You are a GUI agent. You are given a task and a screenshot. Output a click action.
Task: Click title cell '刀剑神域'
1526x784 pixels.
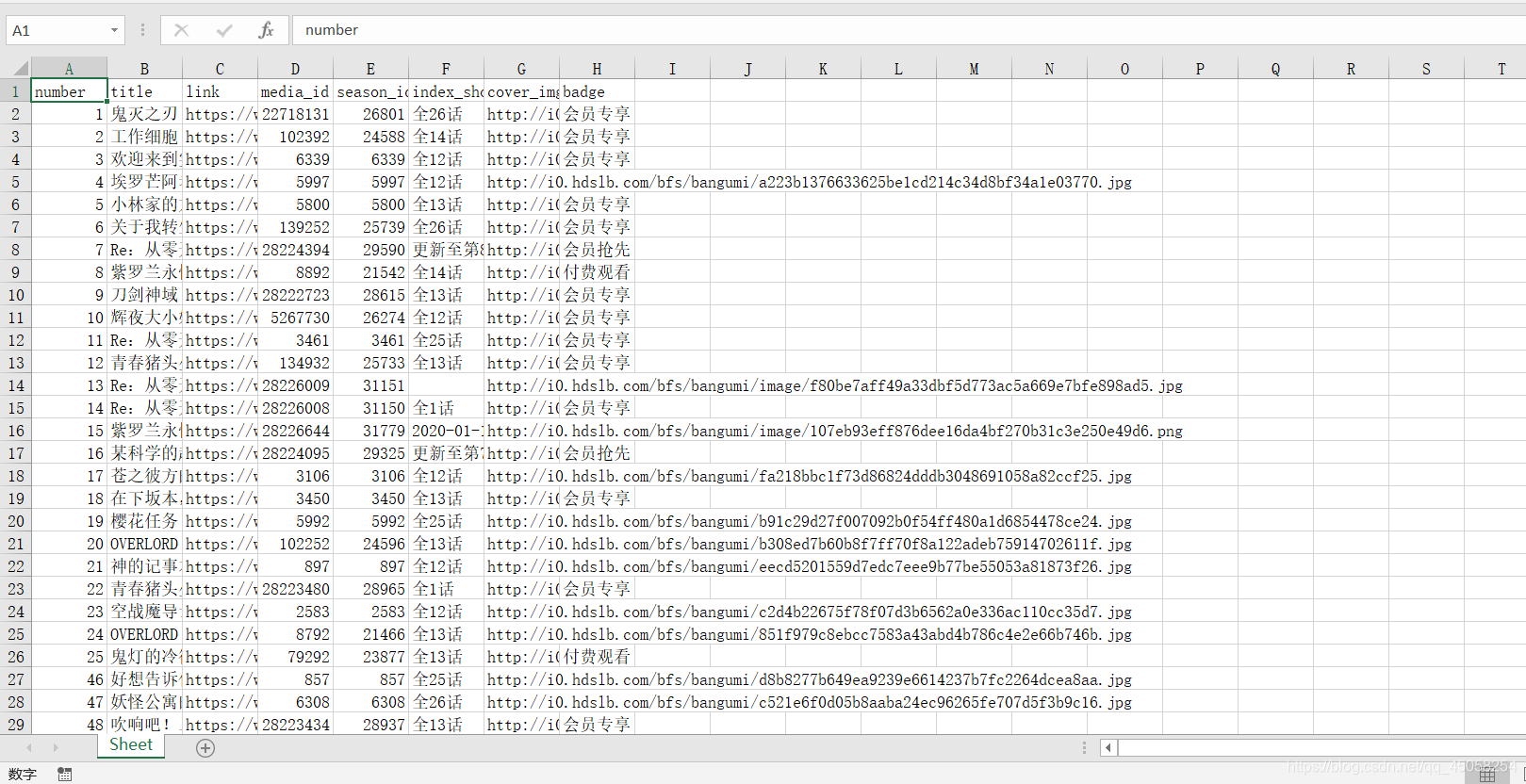[x=144, y=295]
